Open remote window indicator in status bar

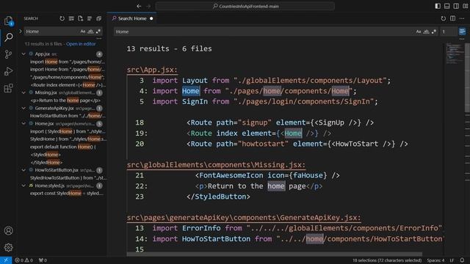click(x=6, y=260)
